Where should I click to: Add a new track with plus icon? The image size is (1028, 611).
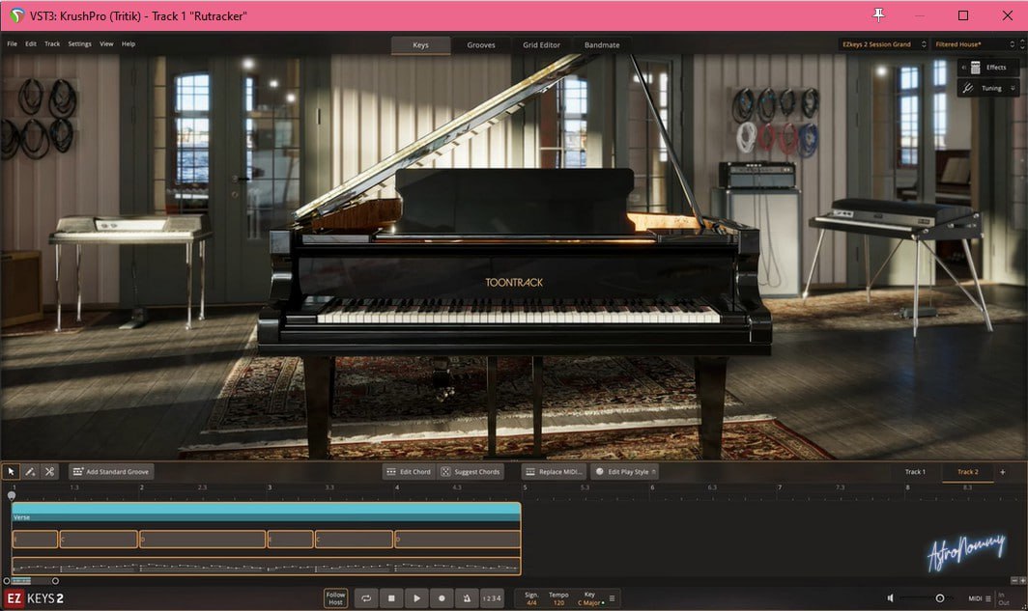(1002, 471)
